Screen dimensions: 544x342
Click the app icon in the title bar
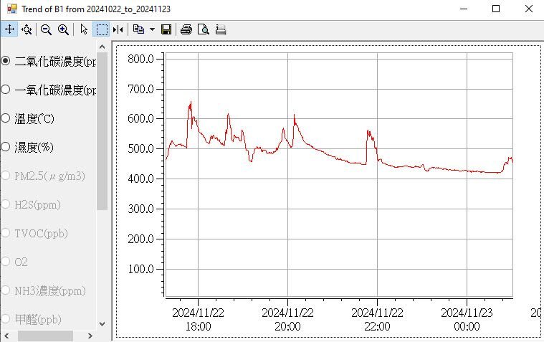(x=11, y=9)
